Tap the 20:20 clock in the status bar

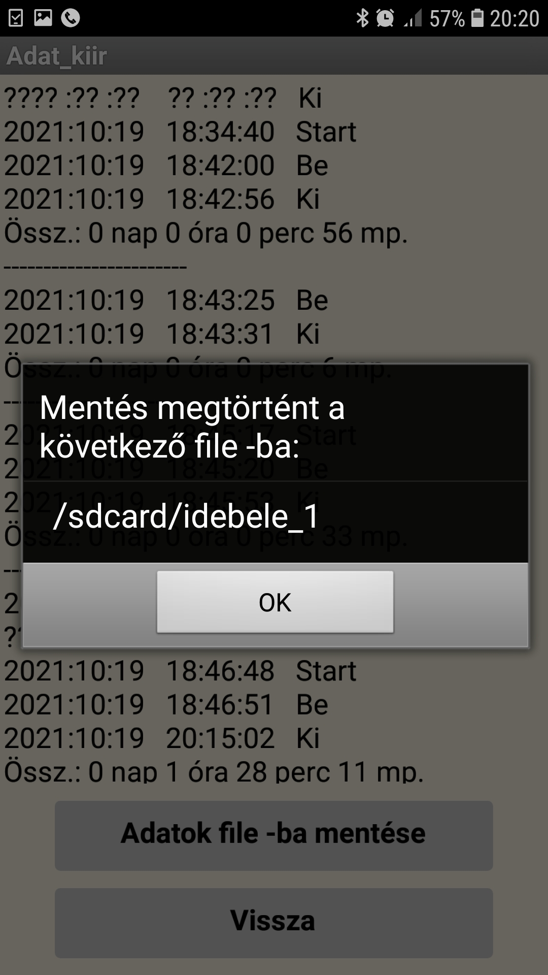tap(515, 19)
